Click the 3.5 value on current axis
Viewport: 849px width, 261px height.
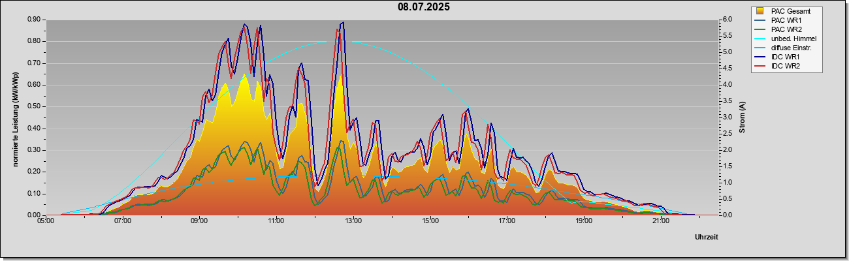(727, 101)
